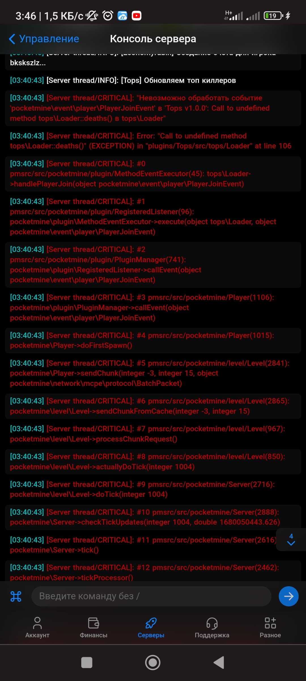Tap log entry #7 processChunkRequest()
The height and width of the screenshot is (681, 306).
tap(153, 434)
